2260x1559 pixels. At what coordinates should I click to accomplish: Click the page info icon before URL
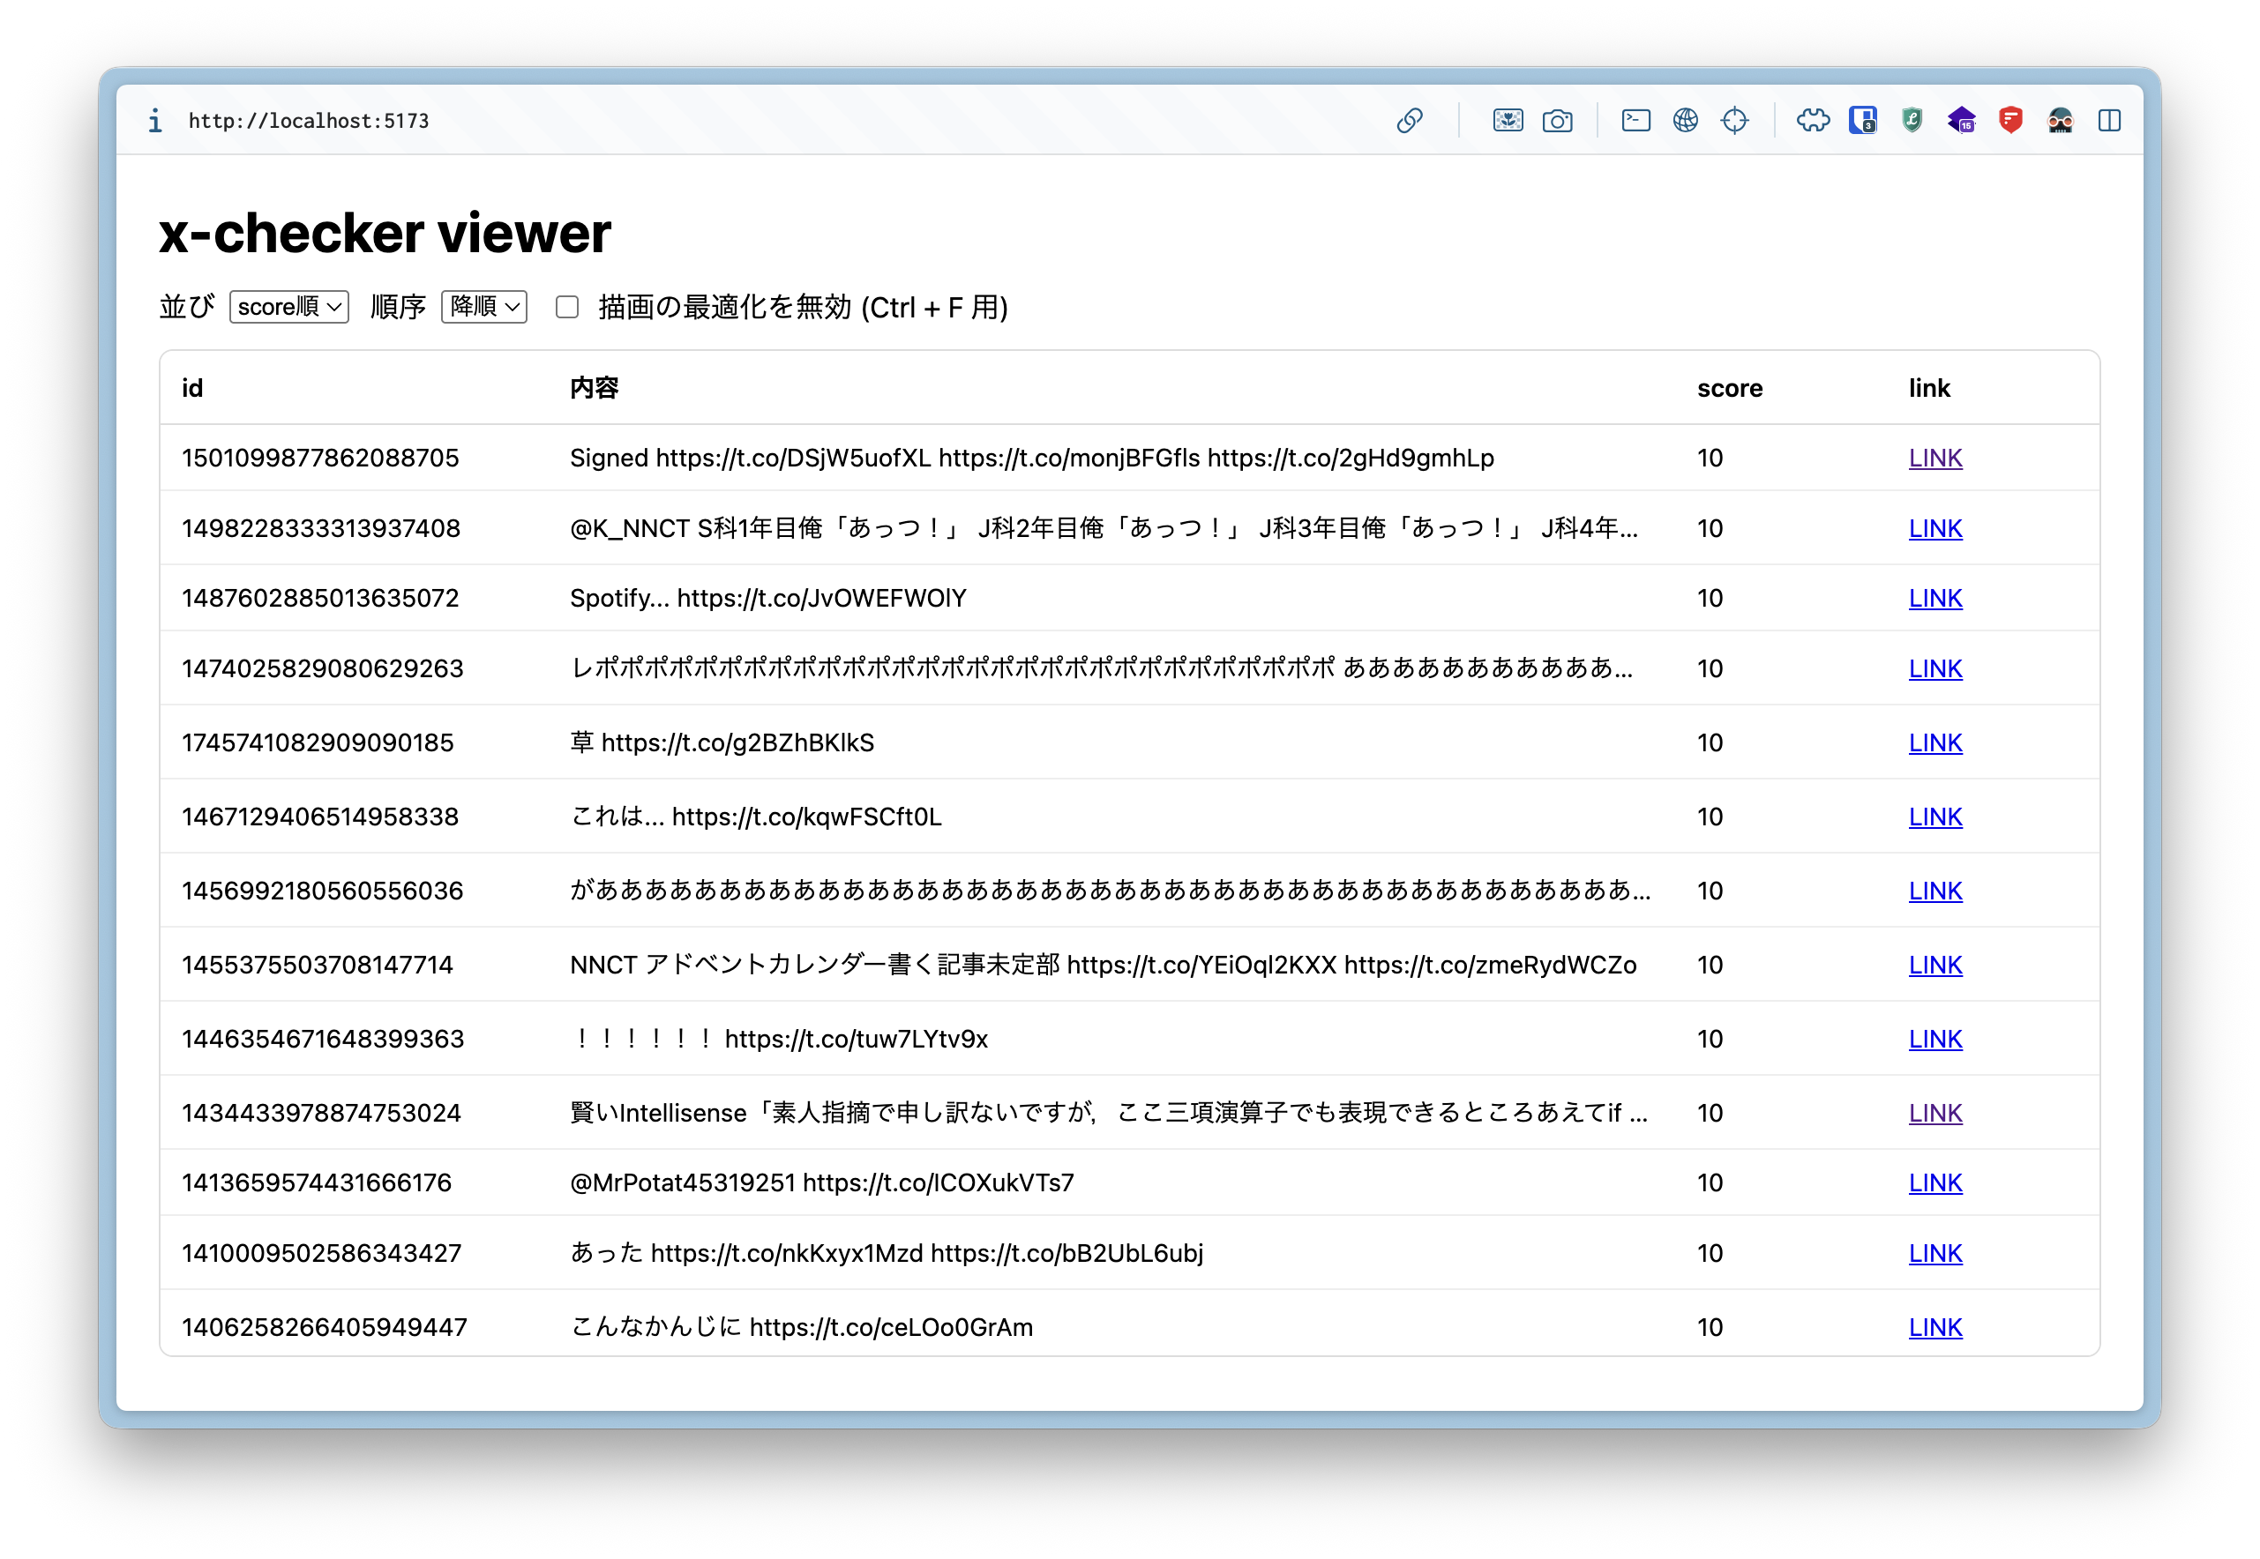click(x=154, y=120)
